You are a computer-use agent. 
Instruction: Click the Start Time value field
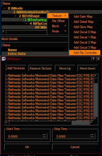pyautogui.click(x=25, y=136)
